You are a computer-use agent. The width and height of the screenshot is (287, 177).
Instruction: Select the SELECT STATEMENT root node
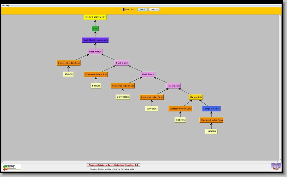click(x=95, y=17)
